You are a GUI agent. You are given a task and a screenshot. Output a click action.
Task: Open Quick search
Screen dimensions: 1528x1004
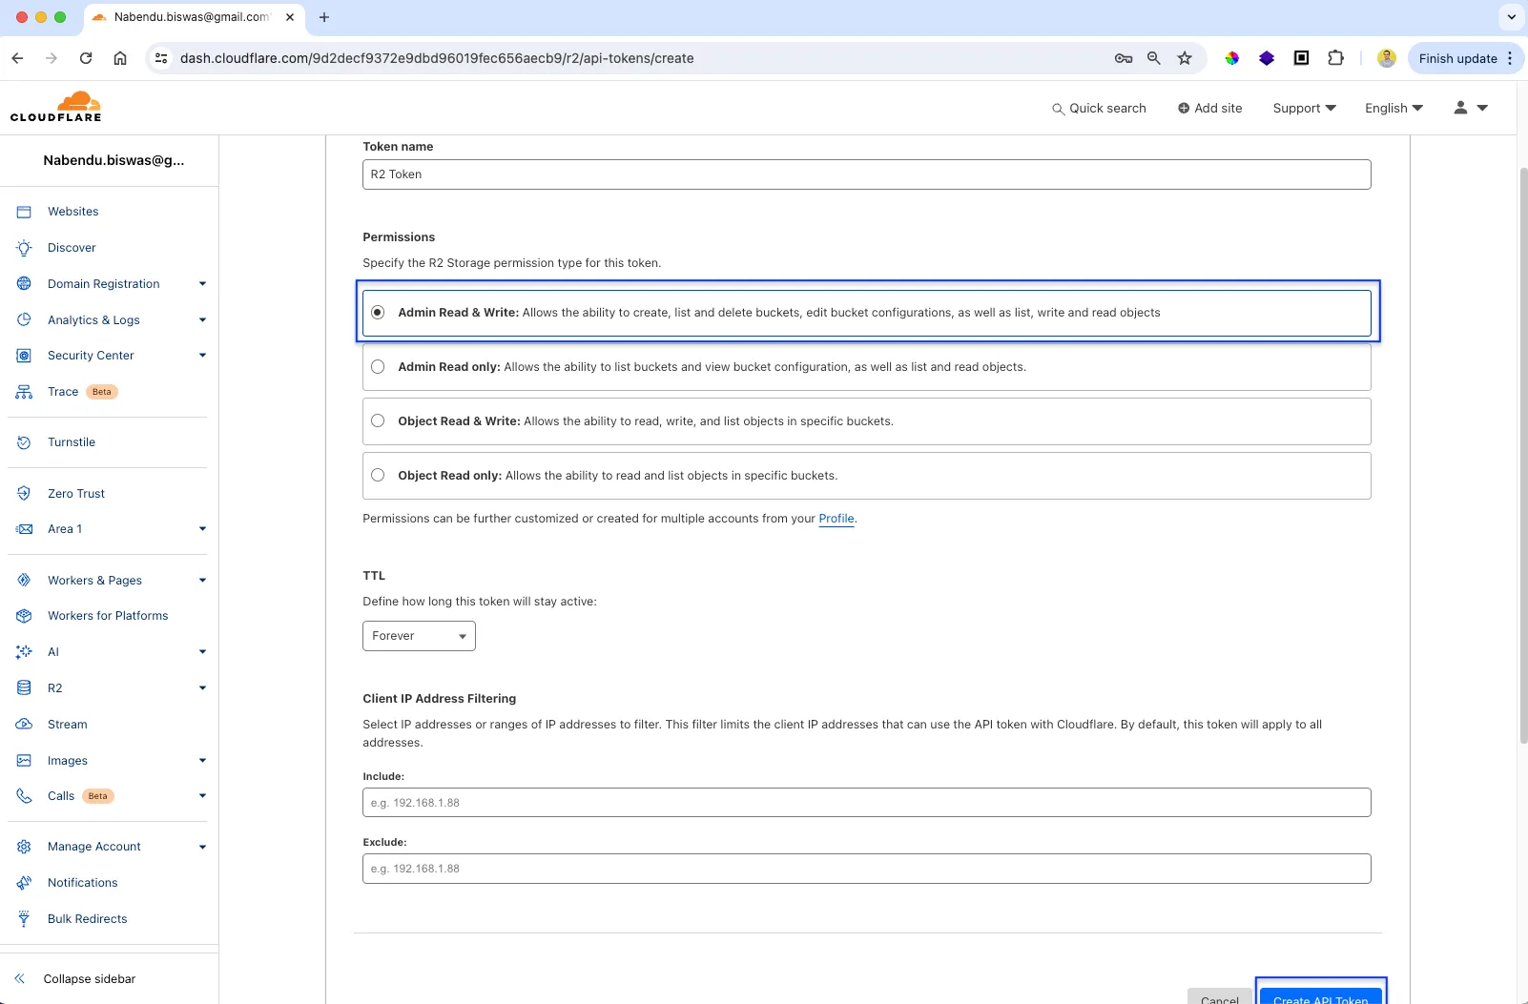click(x=1099, y=109)
